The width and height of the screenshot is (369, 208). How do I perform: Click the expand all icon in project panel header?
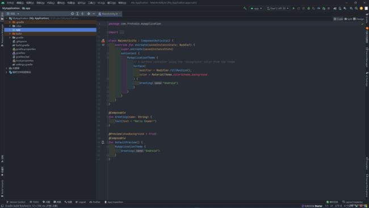tap(77, 14)
